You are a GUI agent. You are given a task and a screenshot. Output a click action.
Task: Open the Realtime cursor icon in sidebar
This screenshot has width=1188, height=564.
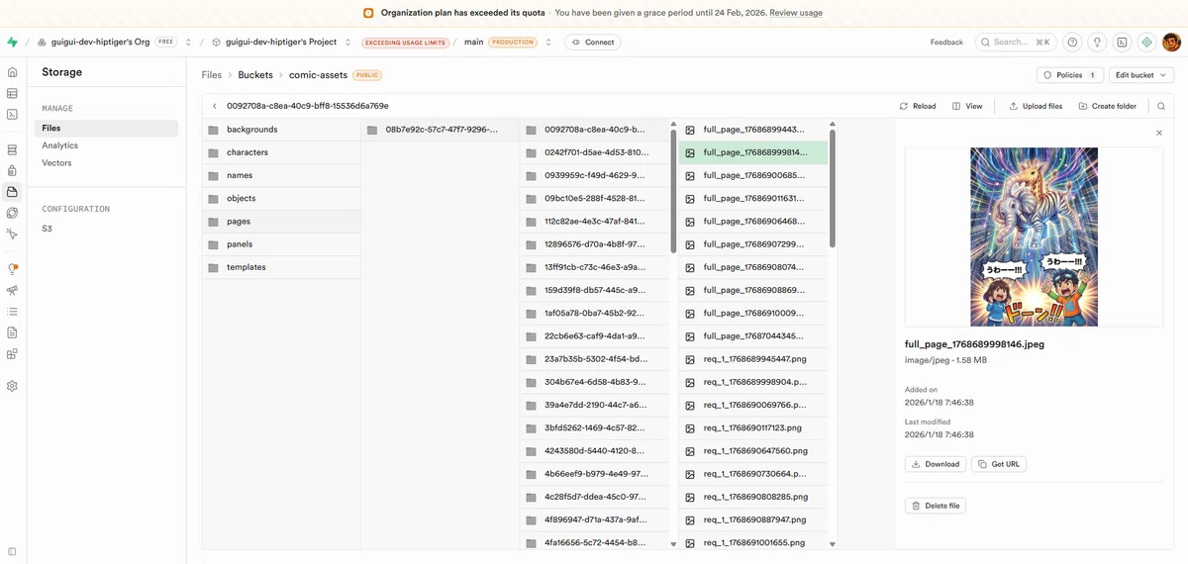(x=12, y=234)
